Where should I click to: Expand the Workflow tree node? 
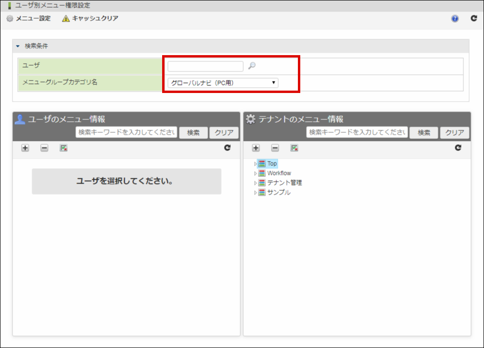tap(256, 173)
